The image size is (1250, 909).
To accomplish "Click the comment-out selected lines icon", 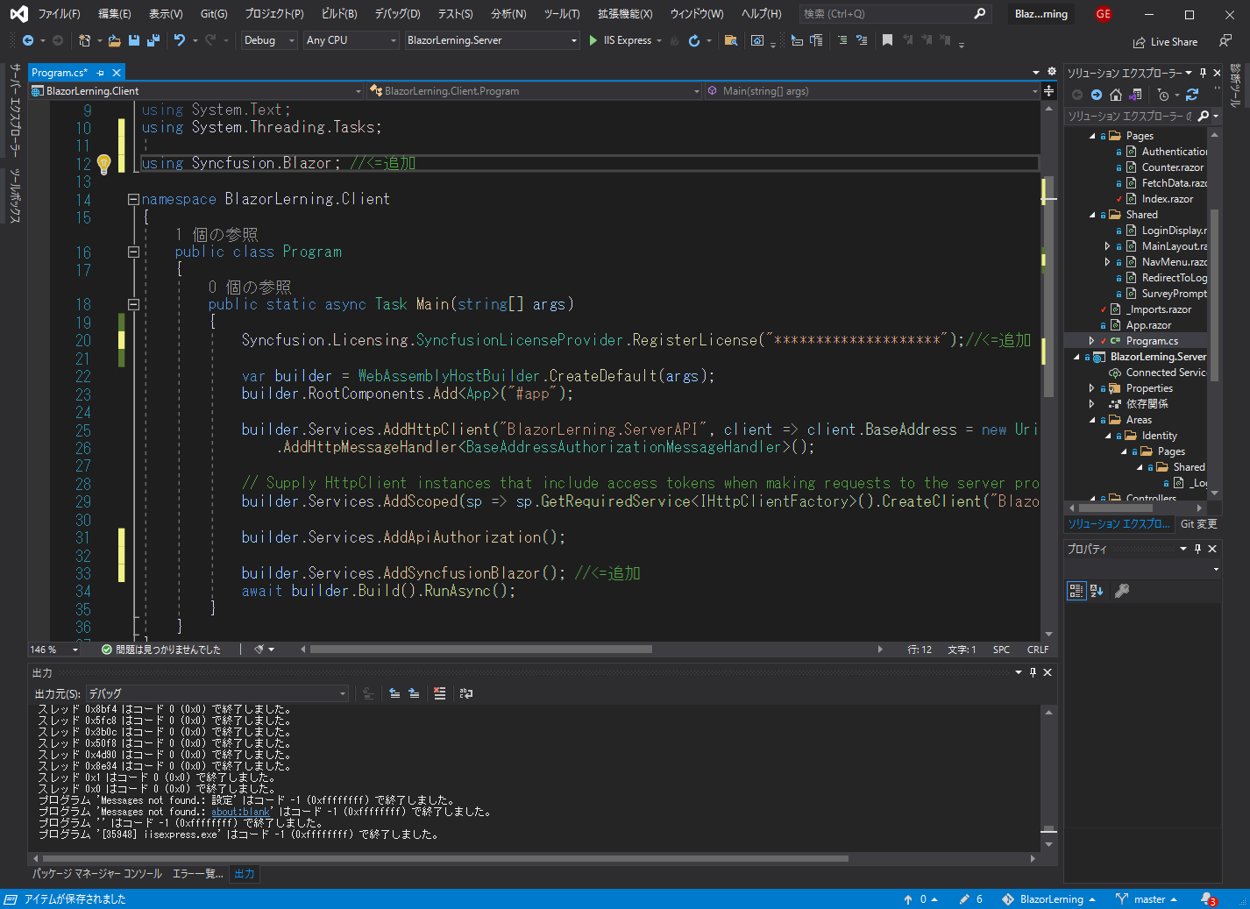I will pos(842,40).
